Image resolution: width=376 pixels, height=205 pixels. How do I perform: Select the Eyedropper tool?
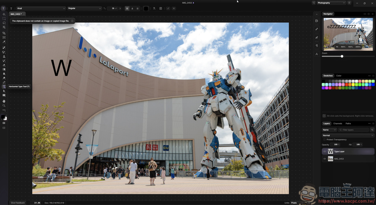pos(4,42)
